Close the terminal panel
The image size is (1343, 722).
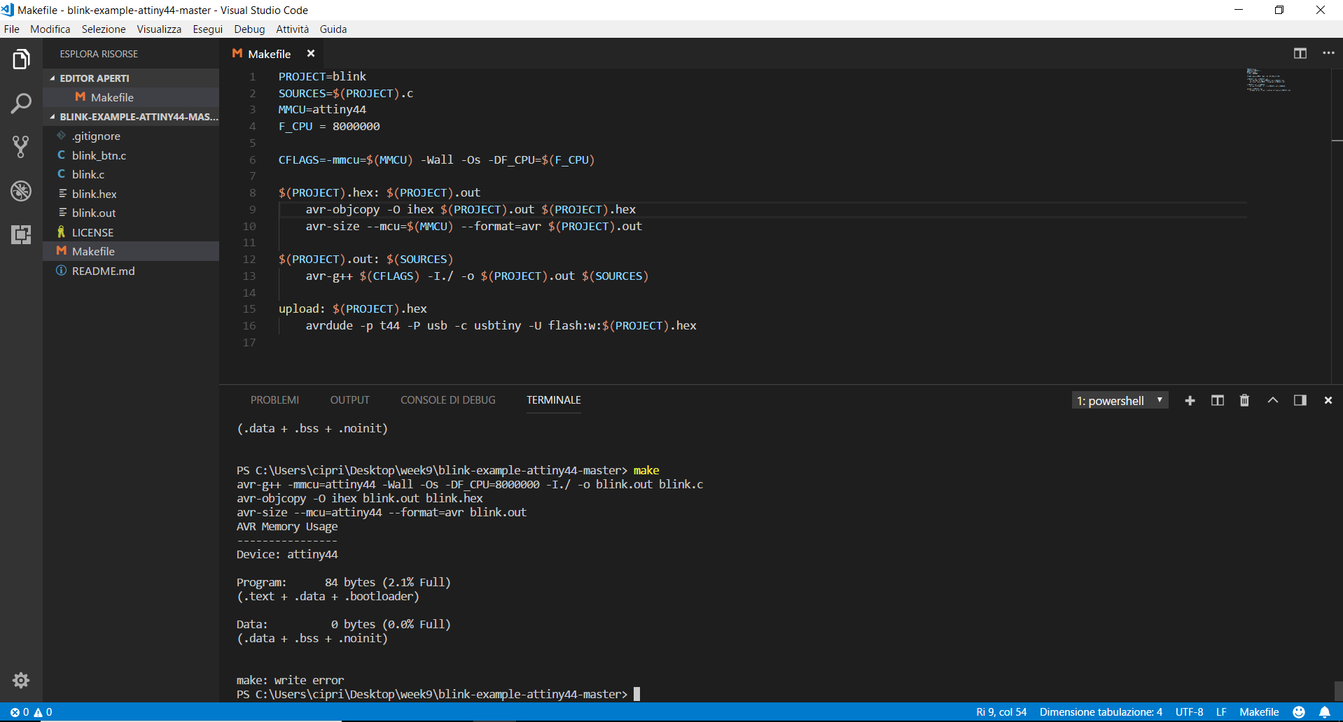tap(1328, 400)
